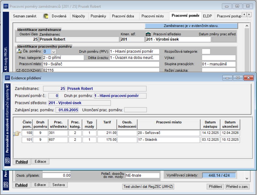The image size is (257, 195).
Task: Select the Pracovní poměr tab
Action: (x=185, y=16)
